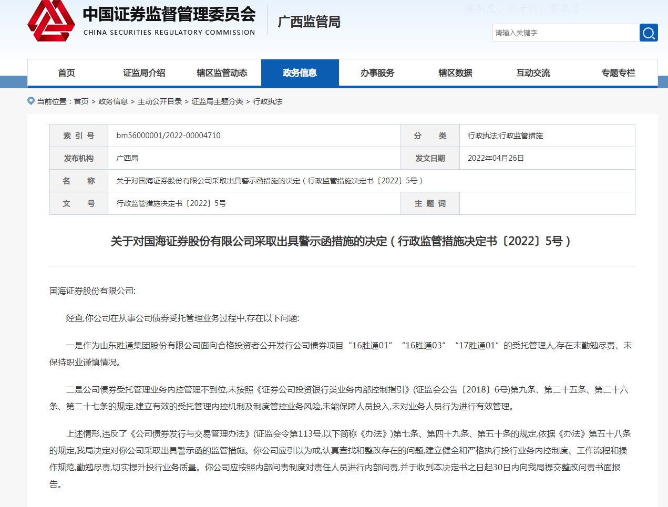
Task: Click the salutation 国海证券股份有限公司:
Action: click(x=93, y=291)
